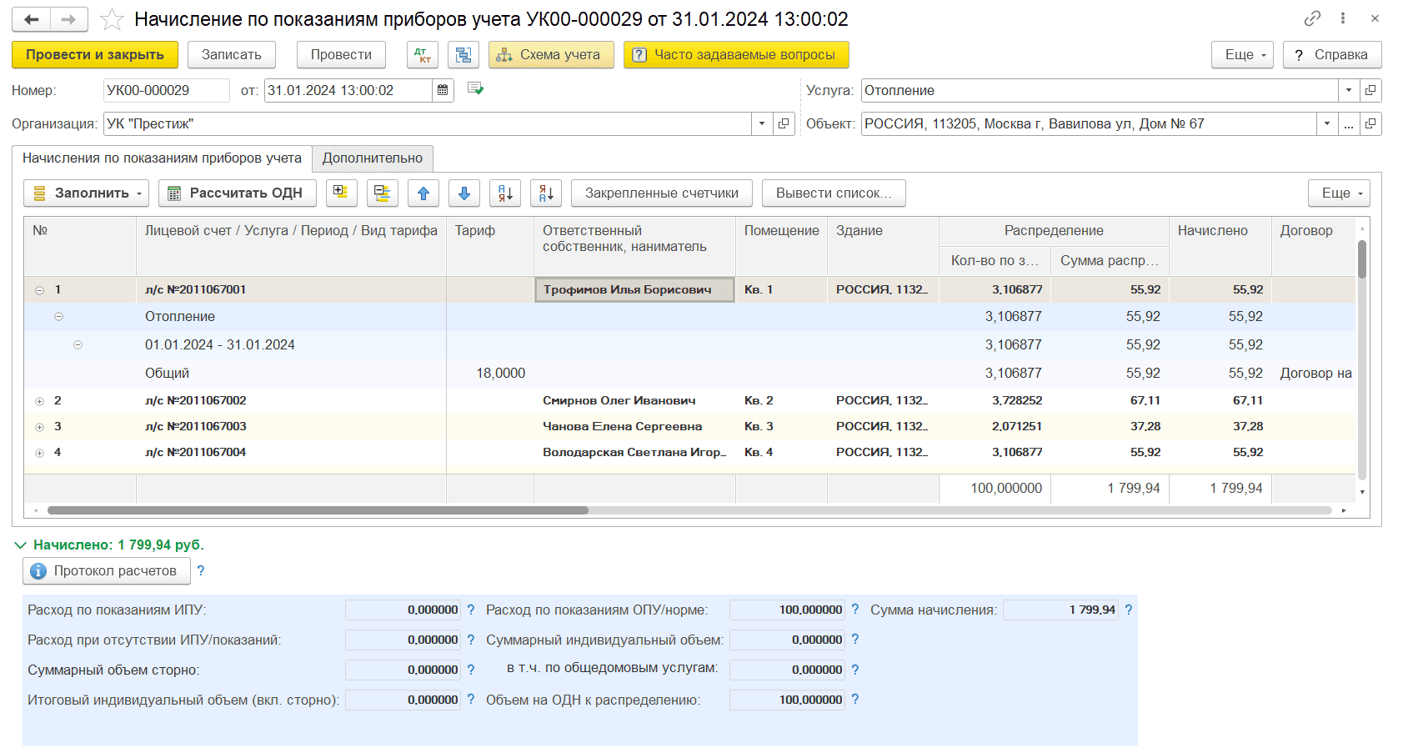Copy the link to this document
1403x753 pixels.
pyautogui.click(x=1312, y=18)
